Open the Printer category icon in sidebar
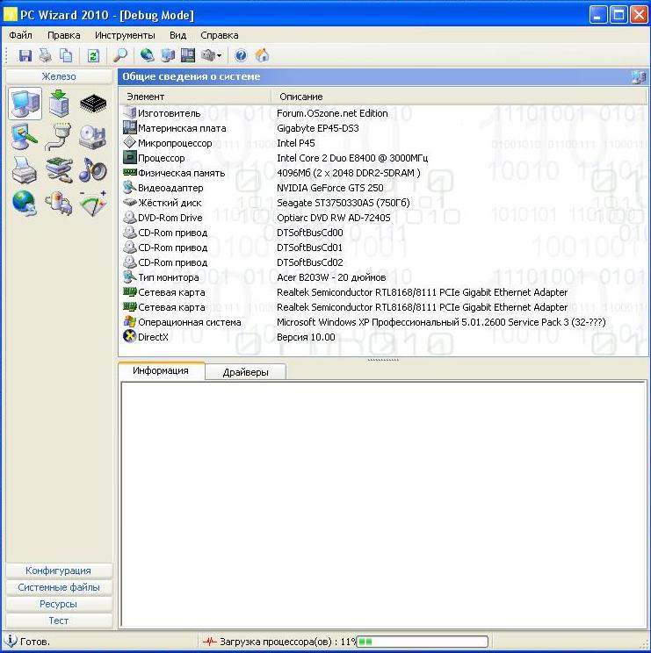 coord(25,170)
